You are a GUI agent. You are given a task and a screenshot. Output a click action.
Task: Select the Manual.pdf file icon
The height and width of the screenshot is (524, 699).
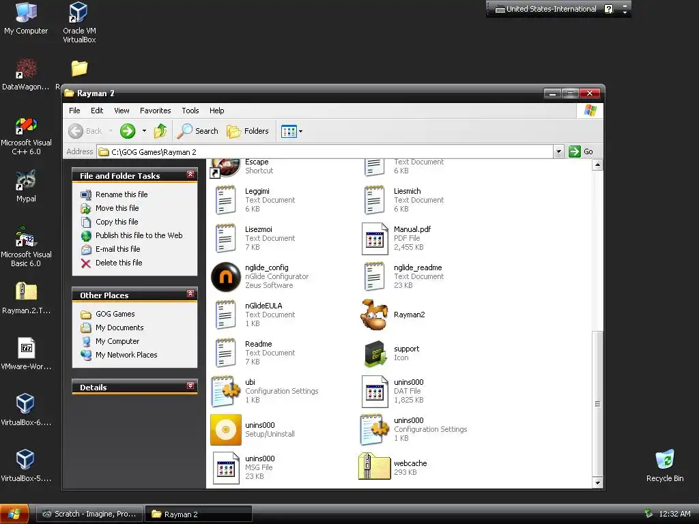tap(375, 239)
